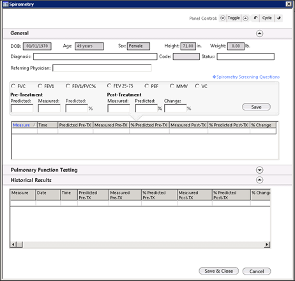Screen dimensions: 295x281
Task: Open the Spirometry Screening Questions link
Action: (246, 77)
